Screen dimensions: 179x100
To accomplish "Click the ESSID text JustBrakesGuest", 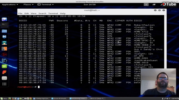I will click(x=146, y=60).
